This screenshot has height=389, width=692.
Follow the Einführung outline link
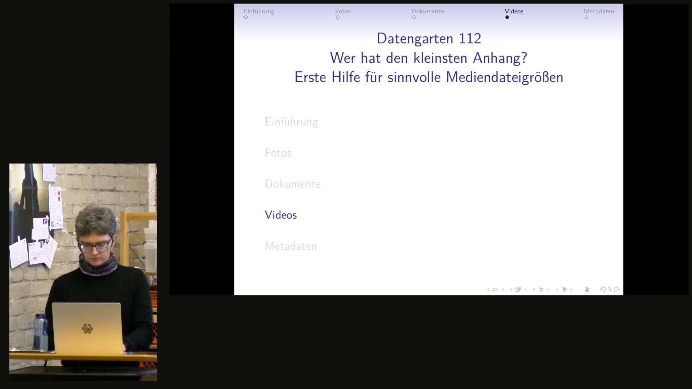click(291, 122)
